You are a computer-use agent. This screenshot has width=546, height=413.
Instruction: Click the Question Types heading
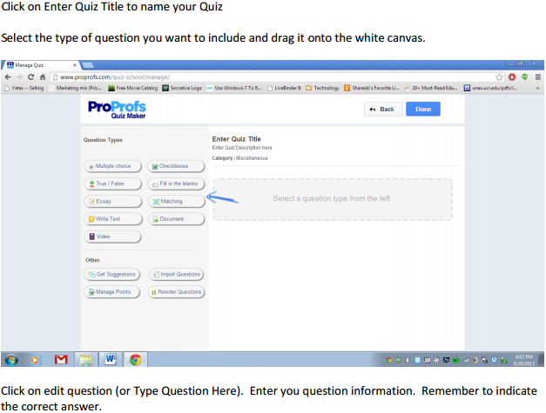[x=103, y=140]
